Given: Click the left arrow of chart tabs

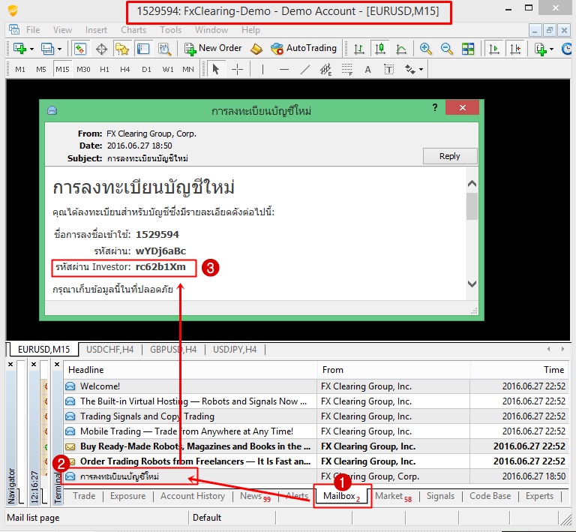Looking at the screenshot, I should click(x=548, y=349).
